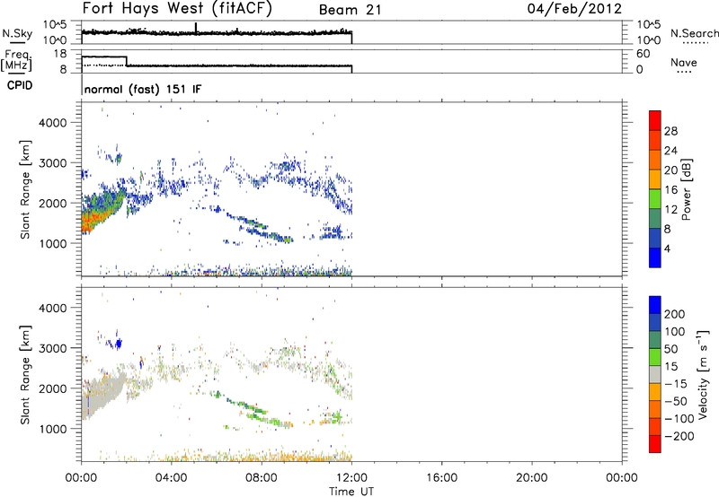Click the 12–16 dB light green power segment
The width and height of the screenshot is (719, 497).
pos(655,198)
